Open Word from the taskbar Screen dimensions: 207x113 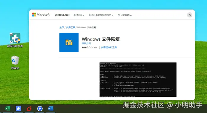click(x=51, y=109)
